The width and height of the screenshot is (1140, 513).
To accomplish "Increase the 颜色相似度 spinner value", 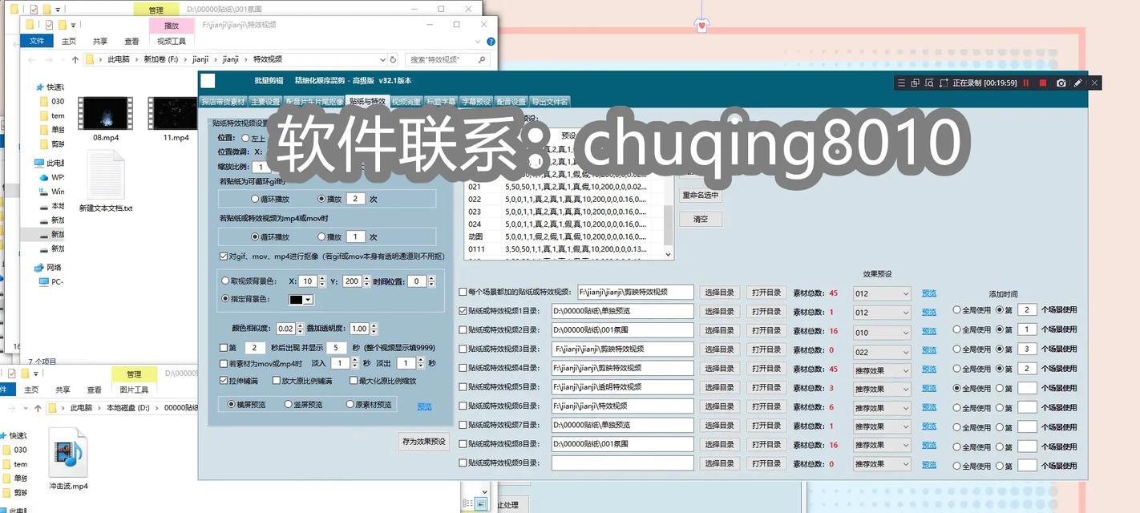I will coord(300,325).
